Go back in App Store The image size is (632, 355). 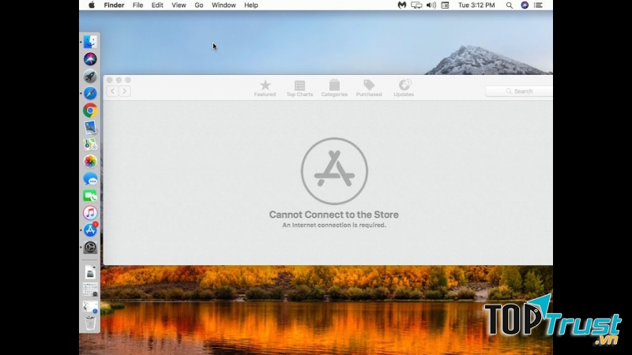coord(112,91)
